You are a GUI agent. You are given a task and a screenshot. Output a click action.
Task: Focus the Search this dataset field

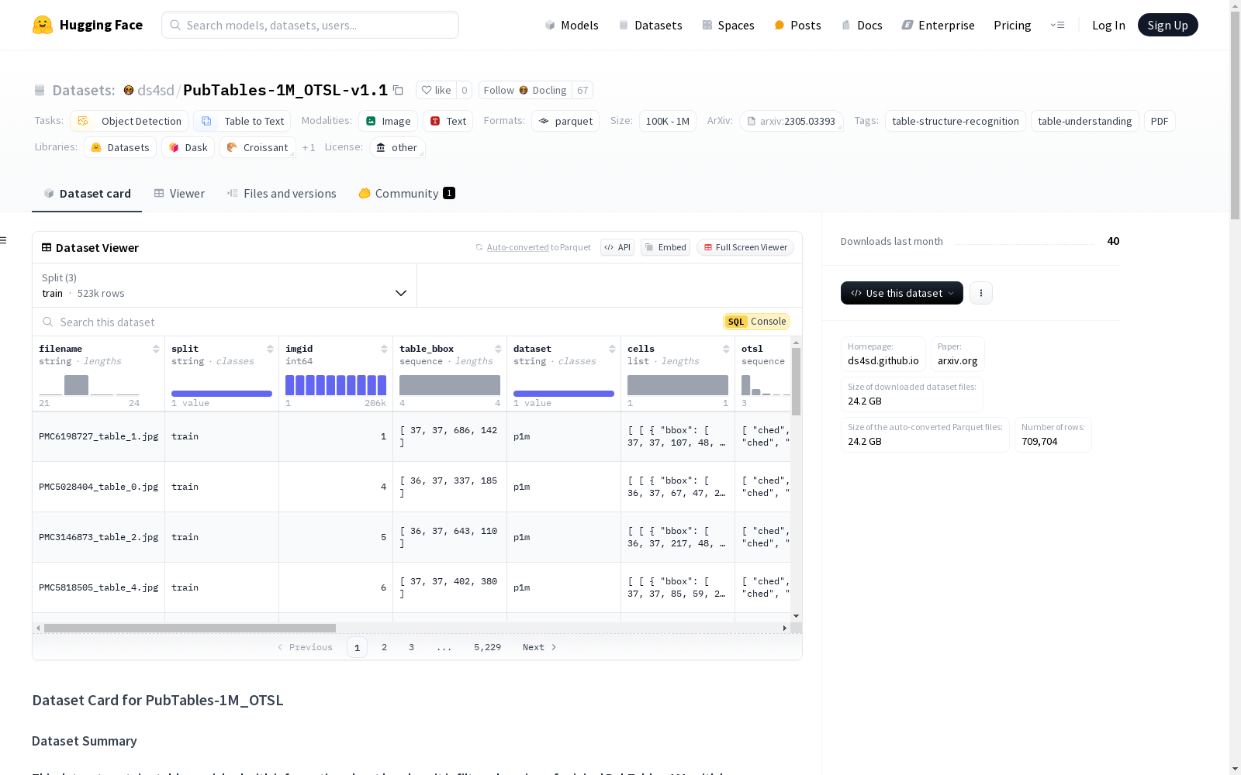click(x=377, y=322)
